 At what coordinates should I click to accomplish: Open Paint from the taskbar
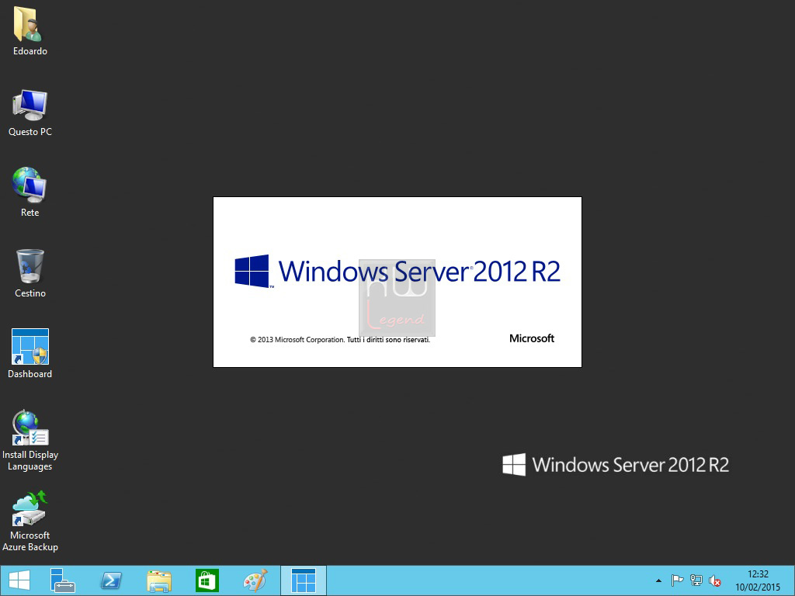pos(255,580)
